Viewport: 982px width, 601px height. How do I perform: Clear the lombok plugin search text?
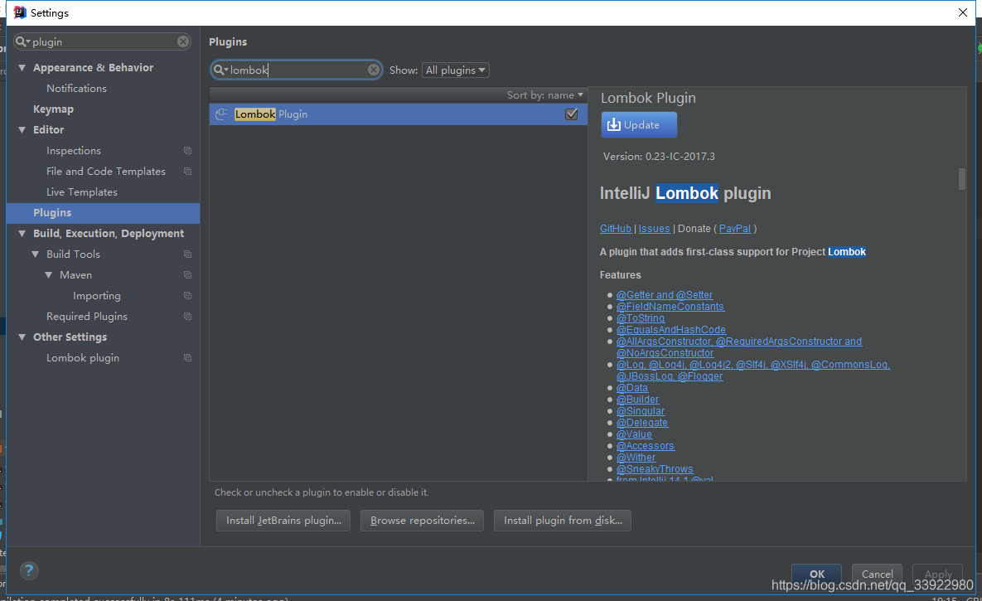(x=373, y=70)
